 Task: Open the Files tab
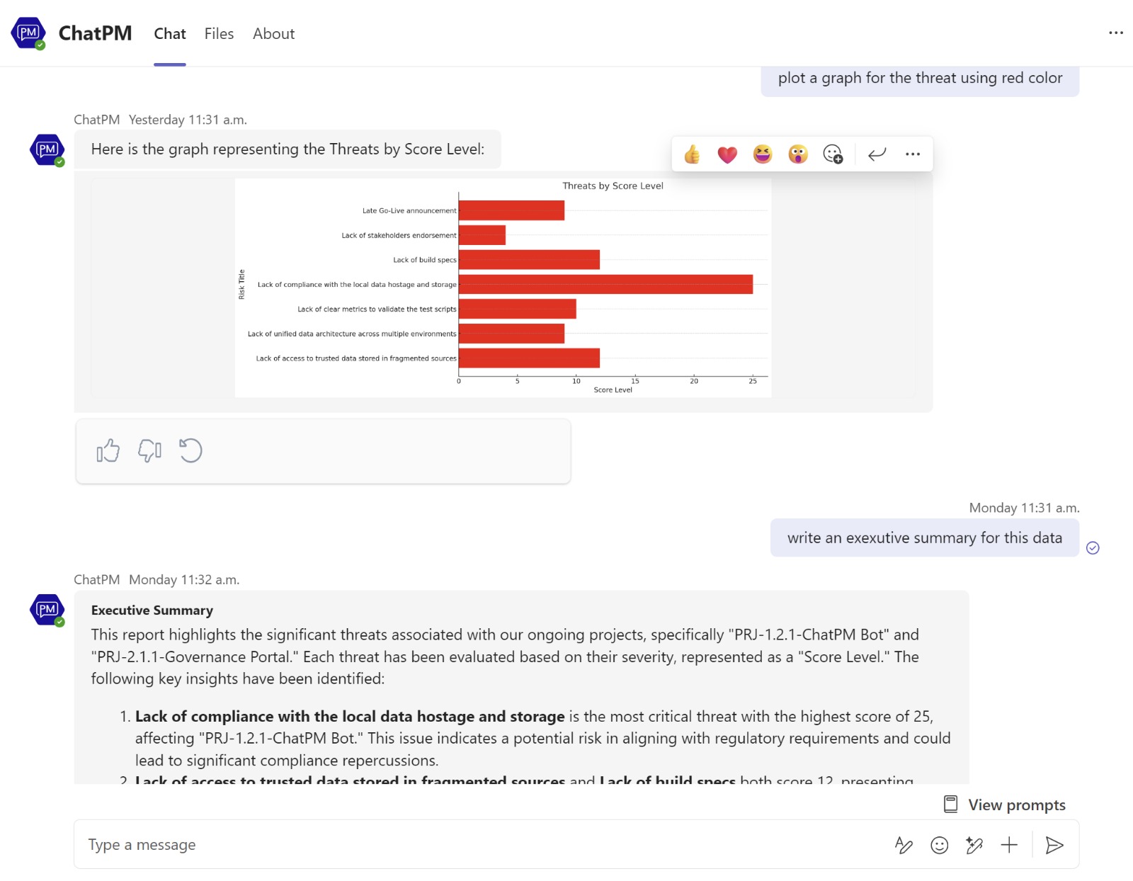219,34
